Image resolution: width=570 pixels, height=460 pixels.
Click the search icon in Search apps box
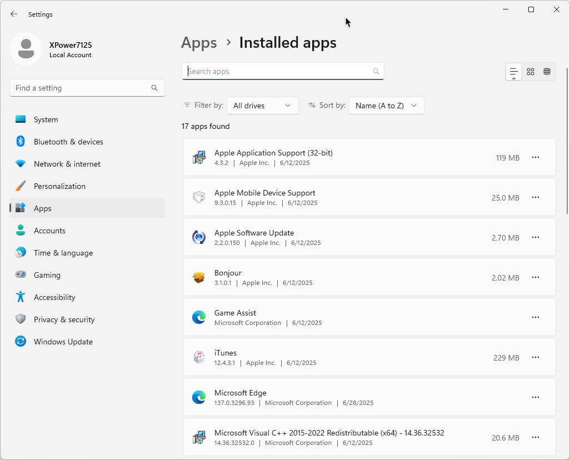[x=376, y=71]
